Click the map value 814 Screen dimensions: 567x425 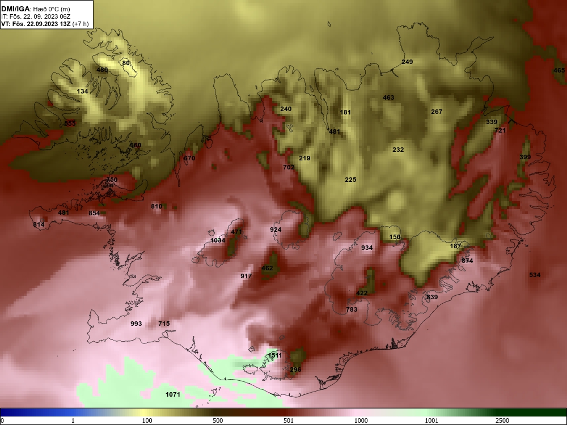39,225
